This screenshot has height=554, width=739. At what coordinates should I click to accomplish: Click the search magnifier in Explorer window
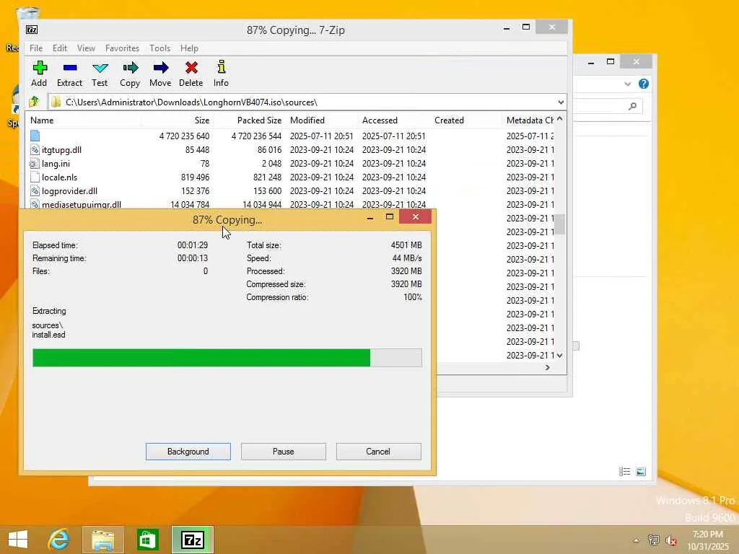pyautogui.click(x=632, y=107)
